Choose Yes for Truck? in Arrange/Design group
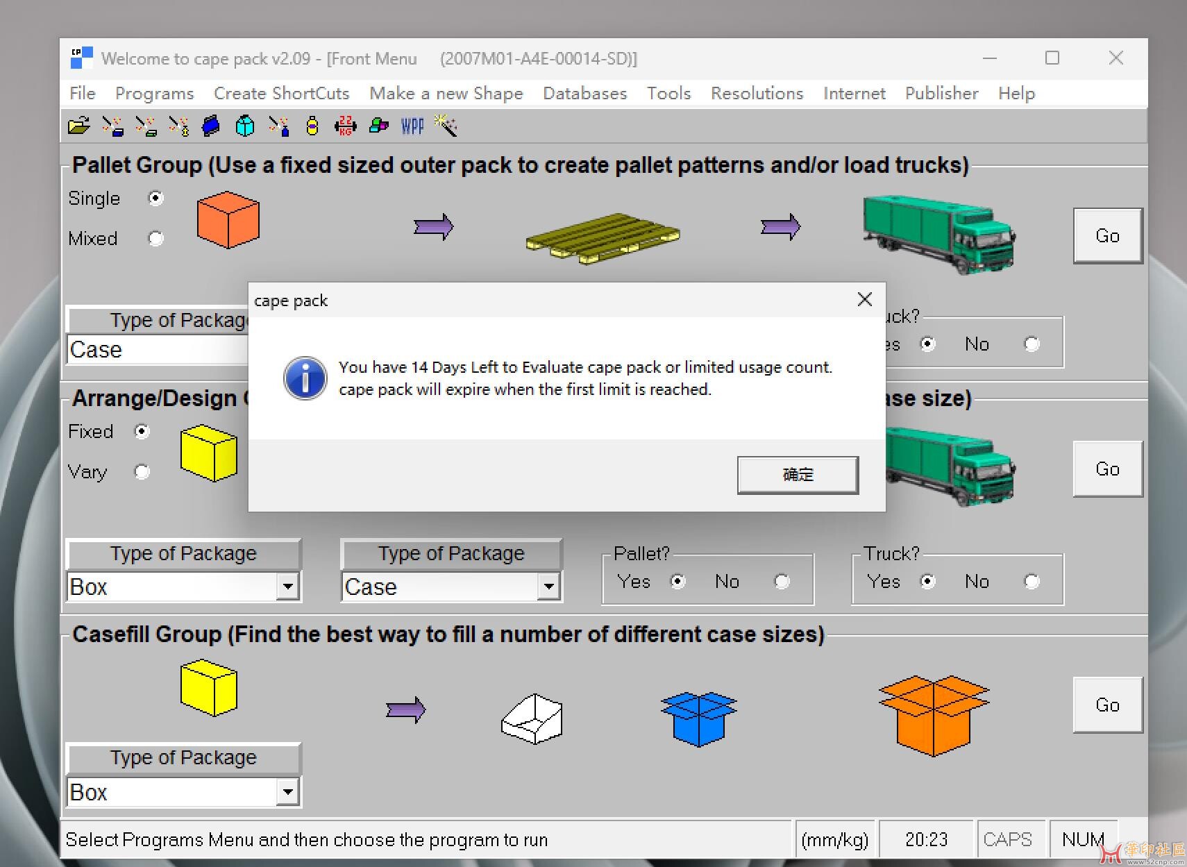The height and width of the screenshot is (867, 1187). point(928,582)
